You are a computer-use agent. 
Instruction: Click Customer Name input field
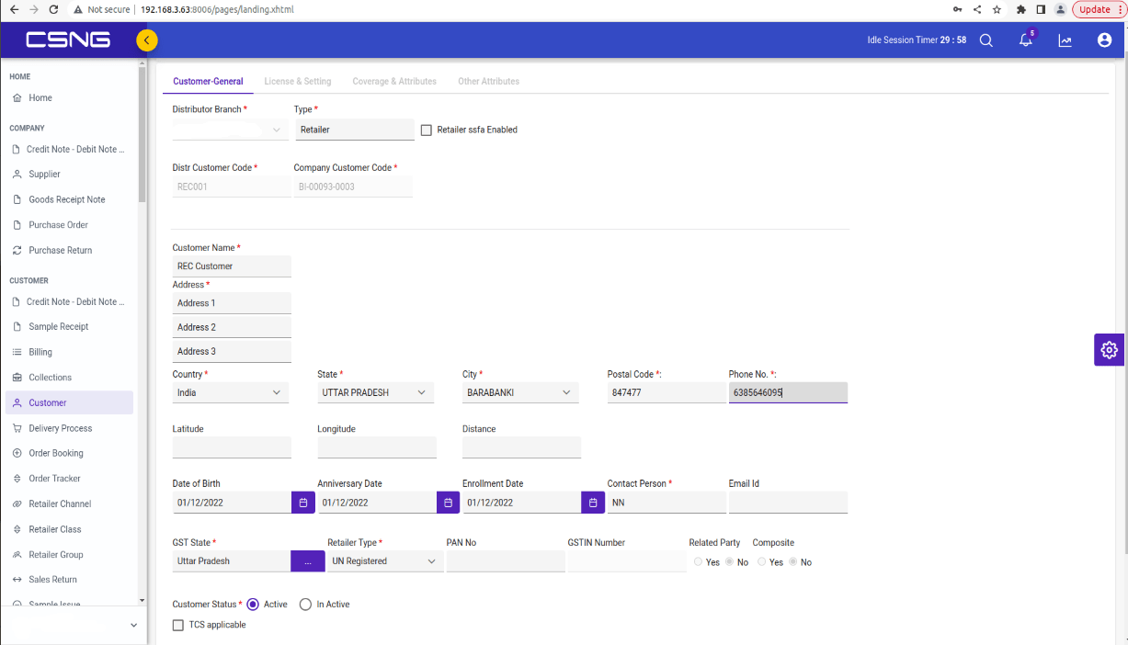pos(232,266)
